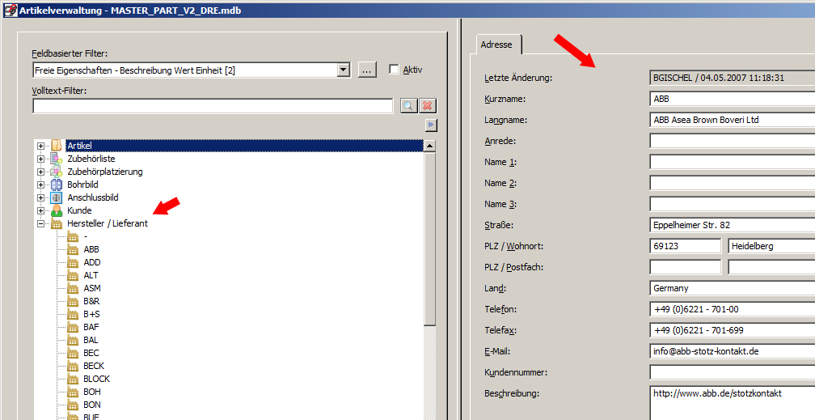This screenshot has height=420, width=815.
Task: Select the Artikel tree item
Action: [79, 146]
